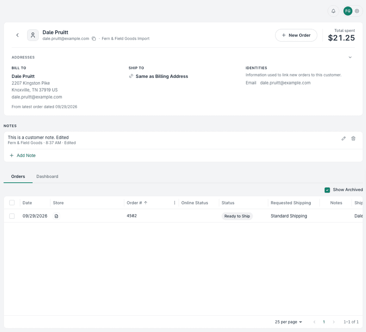366x332 pixels.
Task: Toggle the Show Archived checkbox
Action: click(327, 190)
